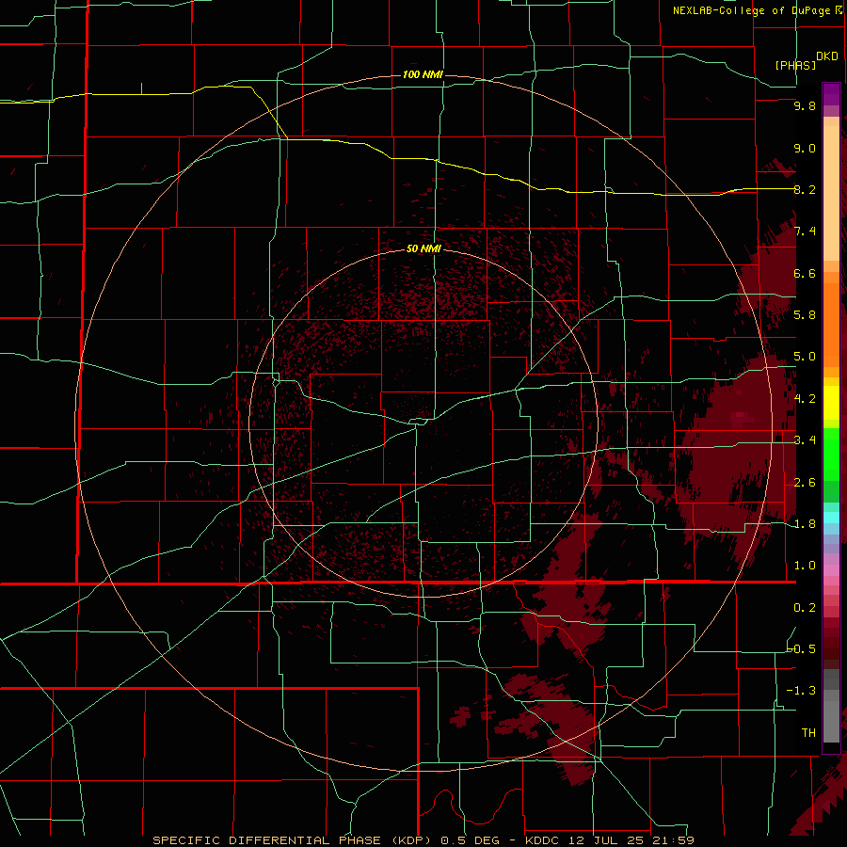Click the 7.4 value on the scale

(x=805, y=232)
